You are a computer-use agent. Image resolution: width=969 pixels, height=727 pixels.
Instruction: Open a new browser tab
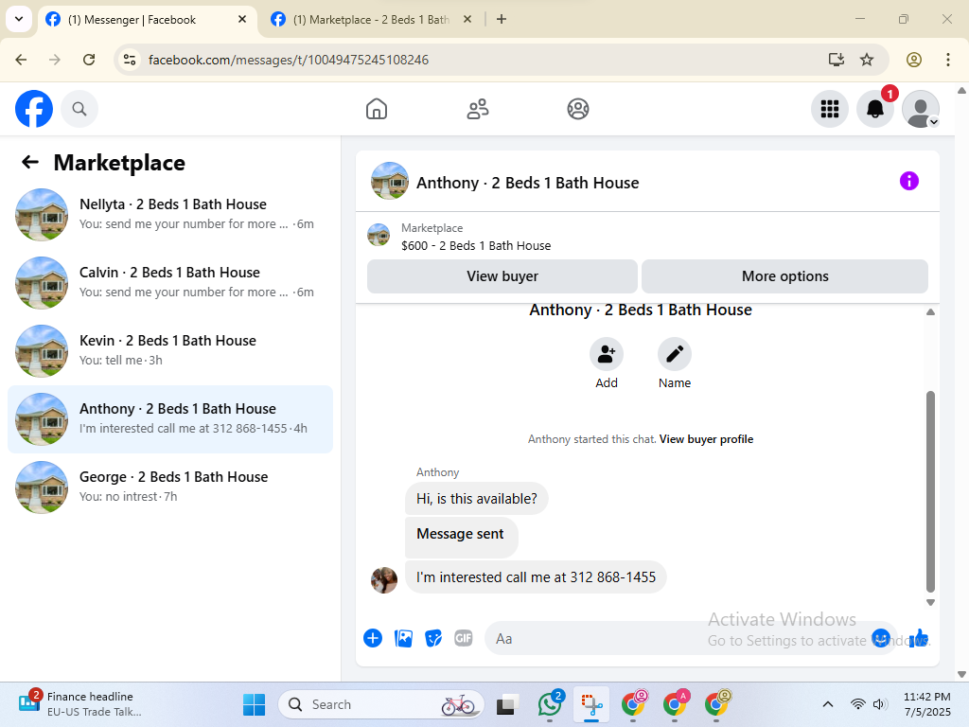point(502,19)
